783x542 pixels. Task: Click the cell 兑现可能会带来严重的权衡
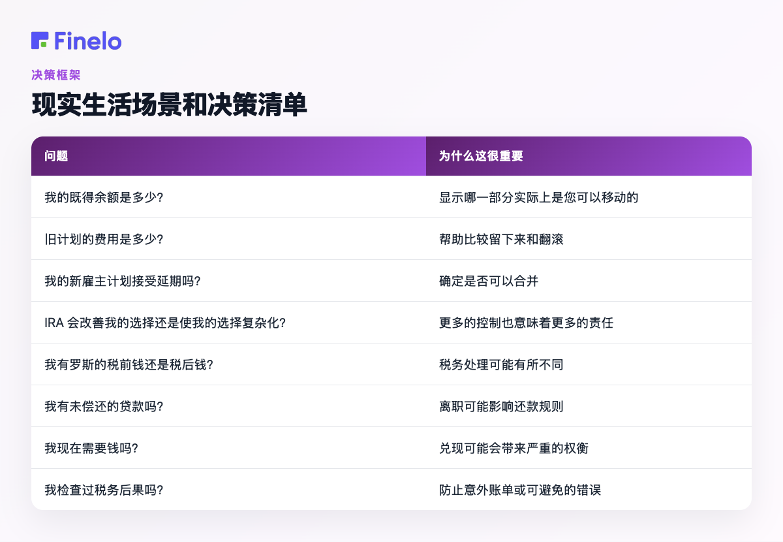[589, 448]
